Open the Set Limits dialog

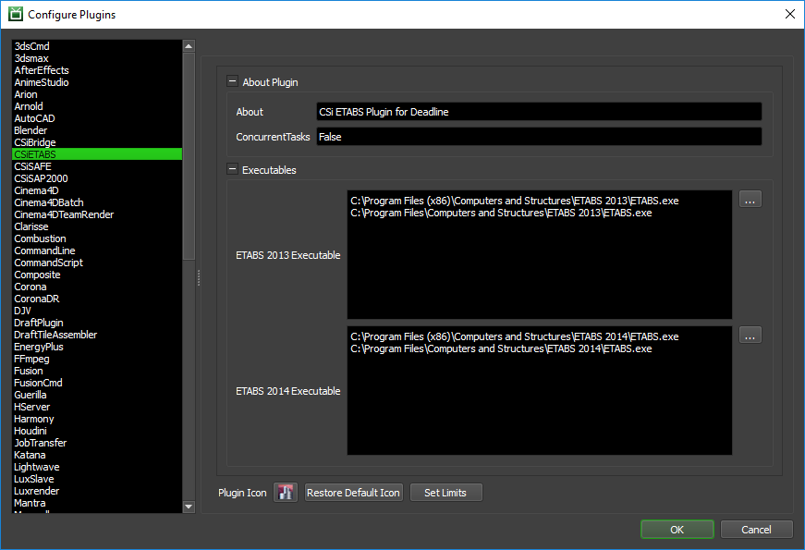click(445, 493)
